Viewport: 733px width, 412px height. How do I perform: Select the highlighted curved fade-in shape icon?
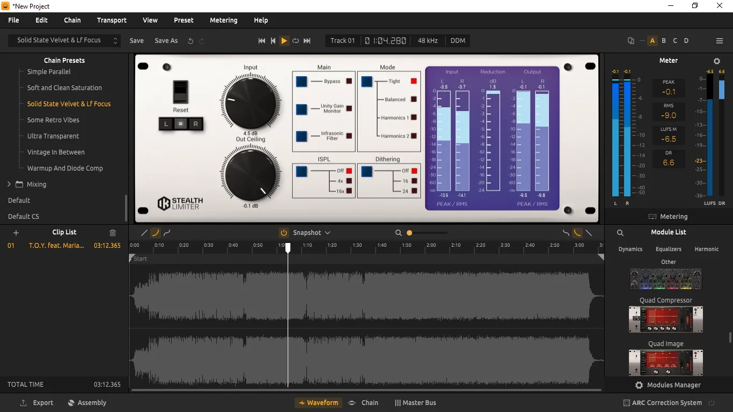[x=156, y=233]
